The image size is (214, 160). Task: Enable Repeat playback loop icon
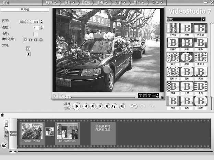point(114,106)
